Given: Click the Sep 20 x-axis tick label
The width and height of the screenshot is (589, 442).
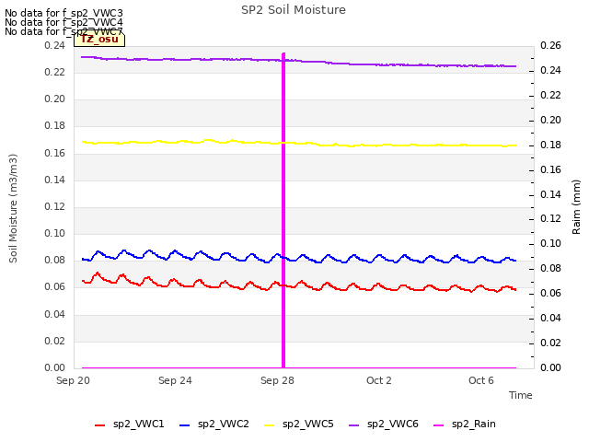Looking at the screenshot, I should click(x=74, y=380).
